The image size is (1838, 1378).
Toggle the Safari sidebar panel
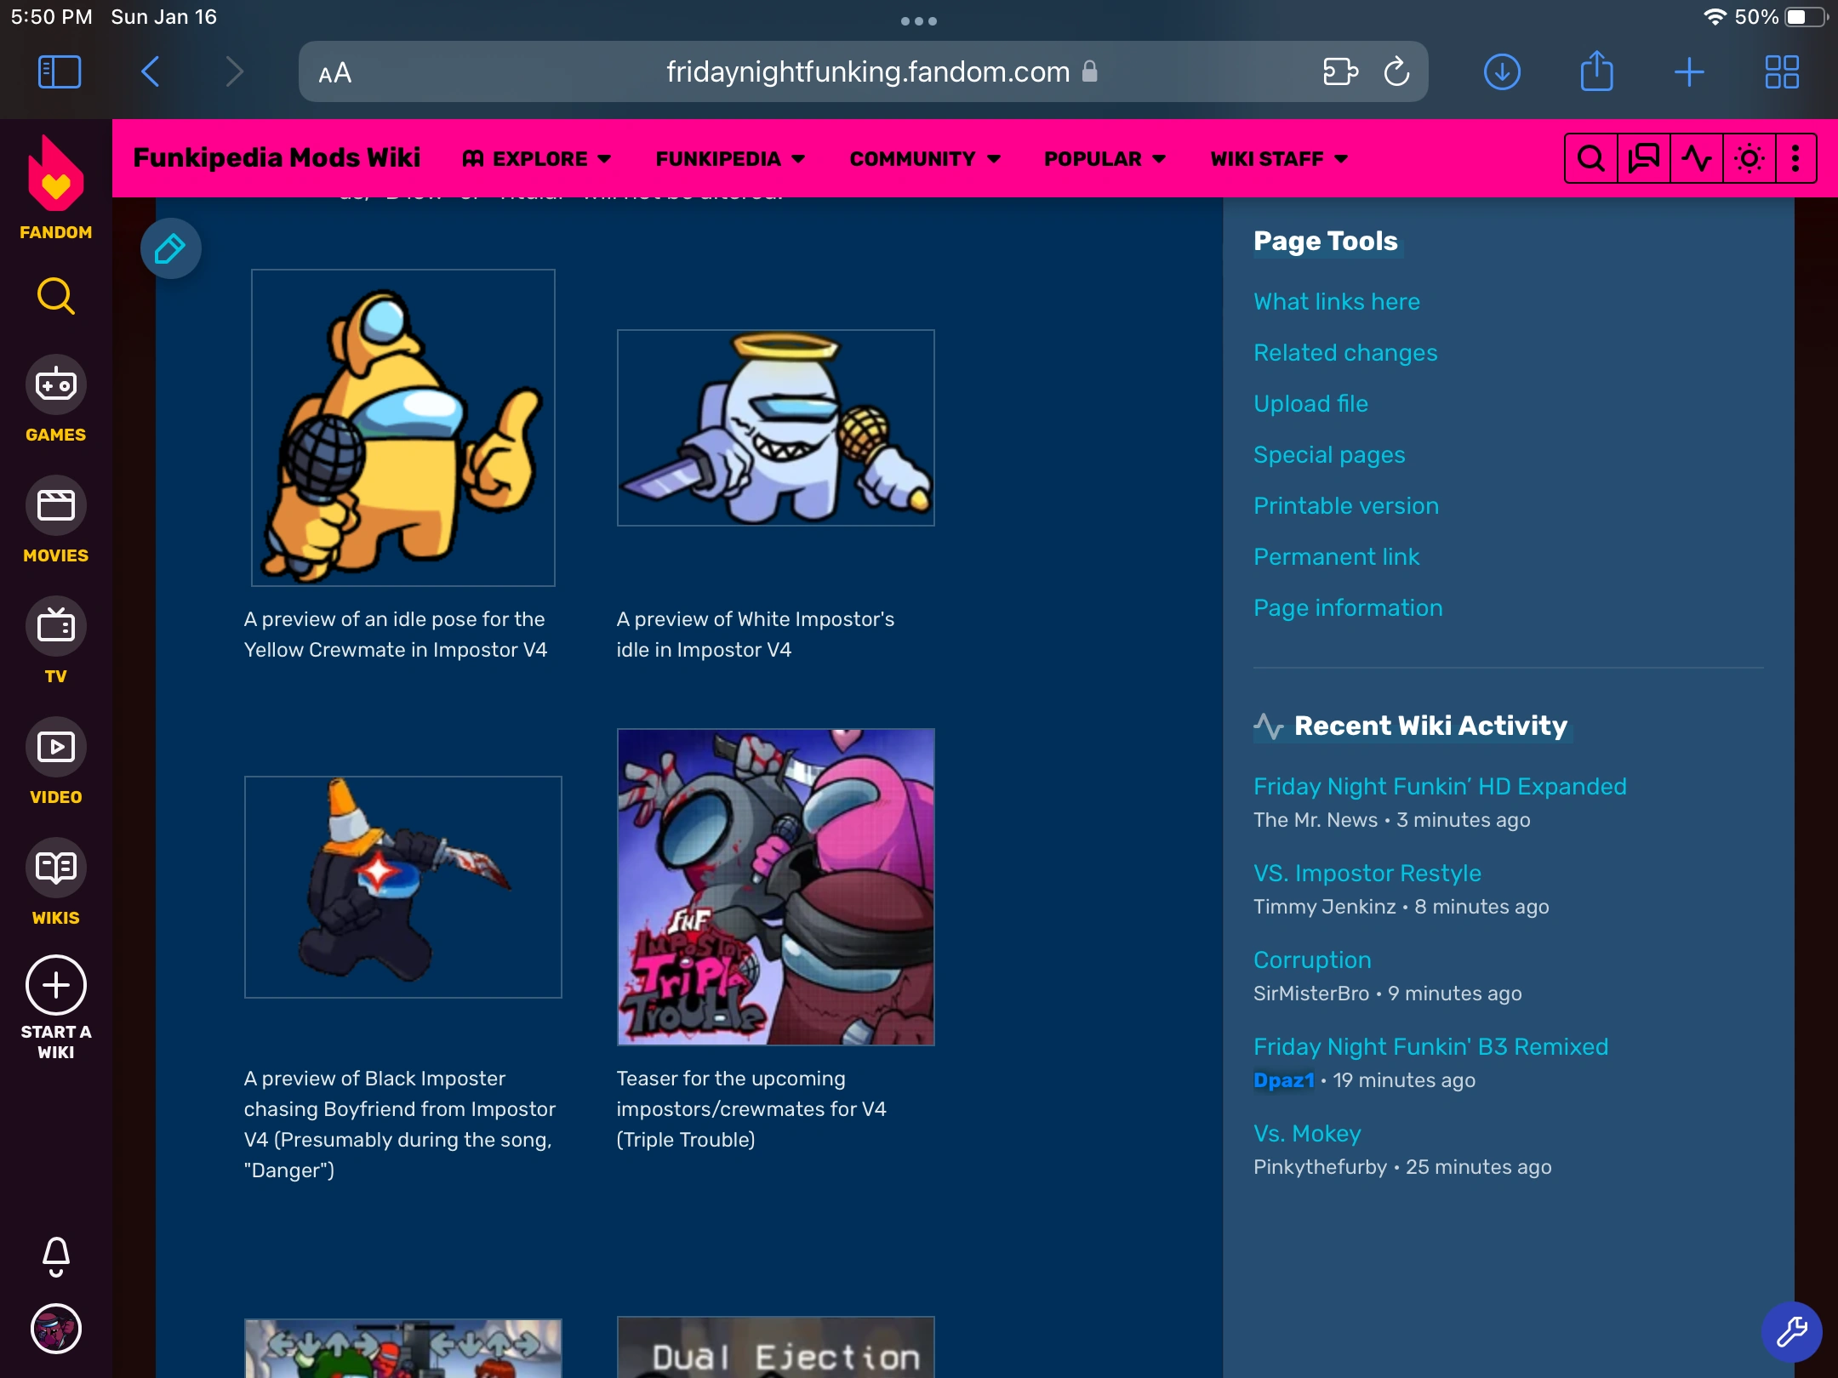coord(60,72)
